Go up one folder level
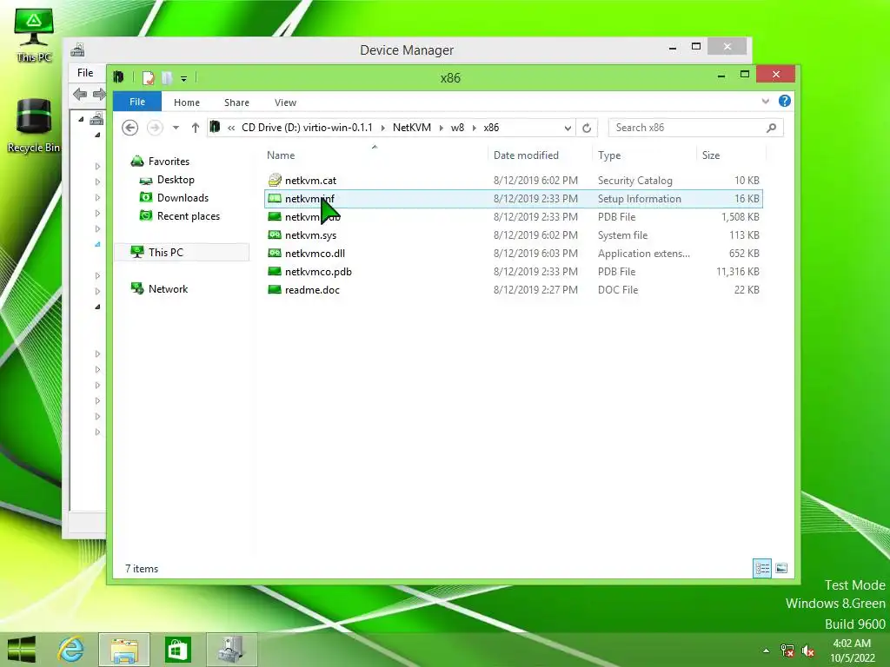Image resolution: width=890 pixels, height=667 pixels. (196, 128)
